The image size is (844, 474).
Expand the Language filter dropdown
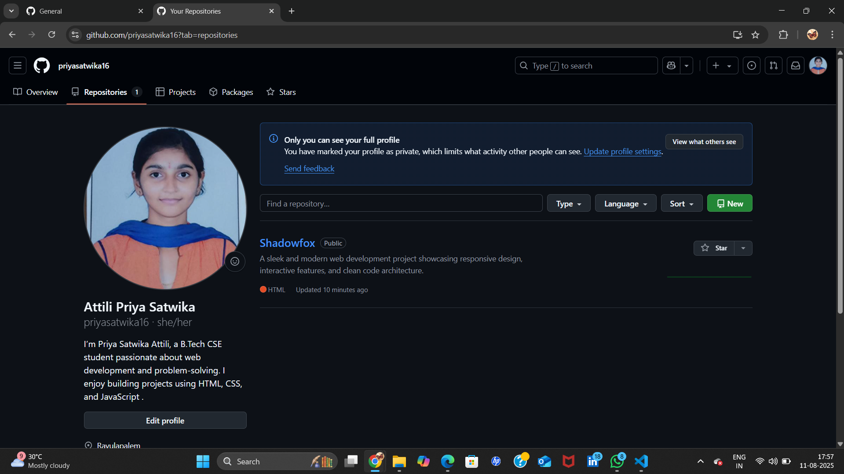click(625, 203)
